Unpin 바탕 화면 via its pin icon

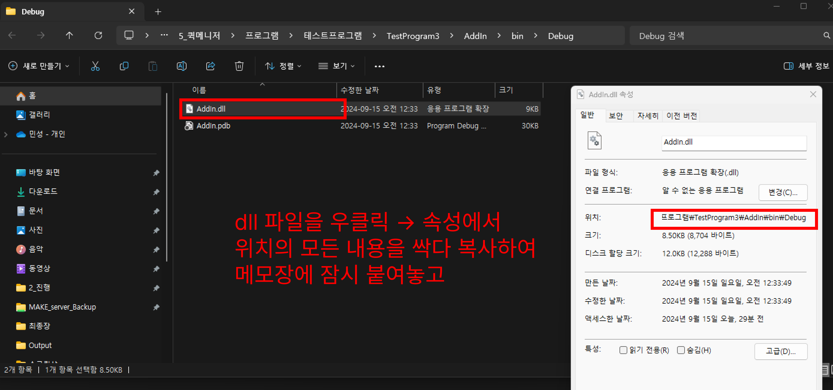tap(156, 173)
